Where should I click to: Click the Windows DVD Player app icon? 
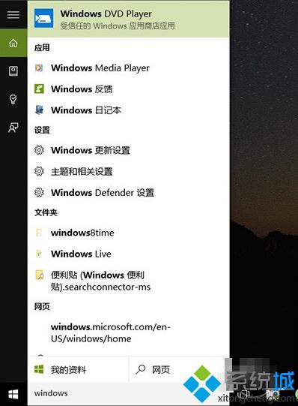tap(44, 18)
